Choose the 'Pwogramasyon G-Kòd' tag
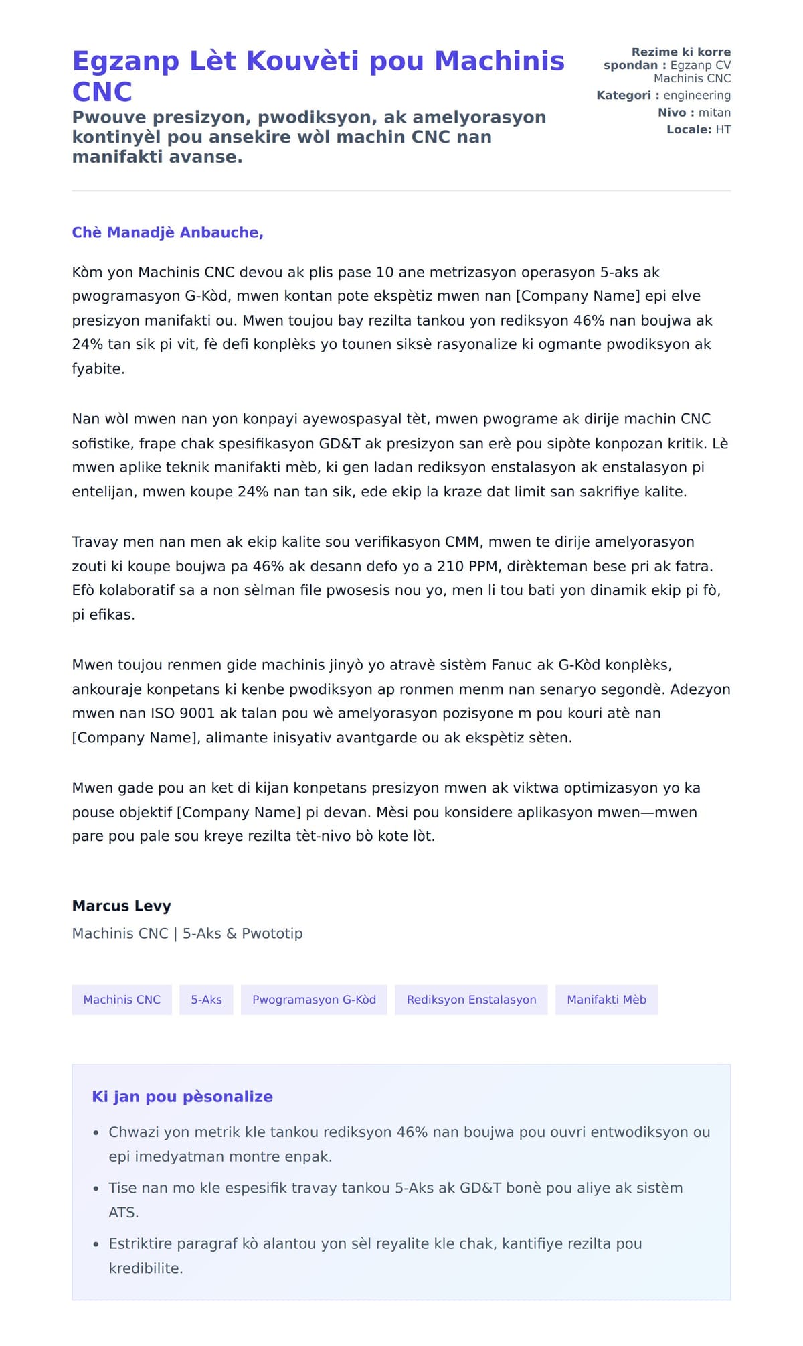 click(x=314, y=1000)
